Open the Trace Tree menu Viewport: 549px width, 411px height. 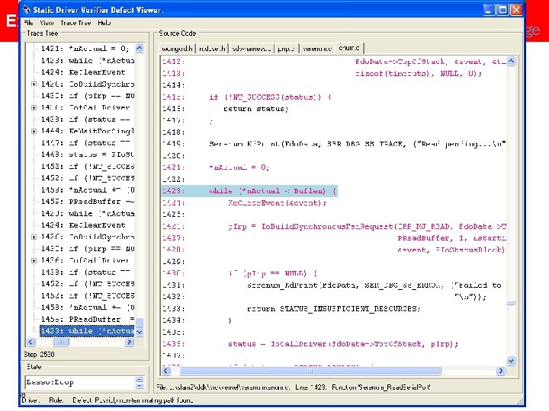click(x=75, y=23)
